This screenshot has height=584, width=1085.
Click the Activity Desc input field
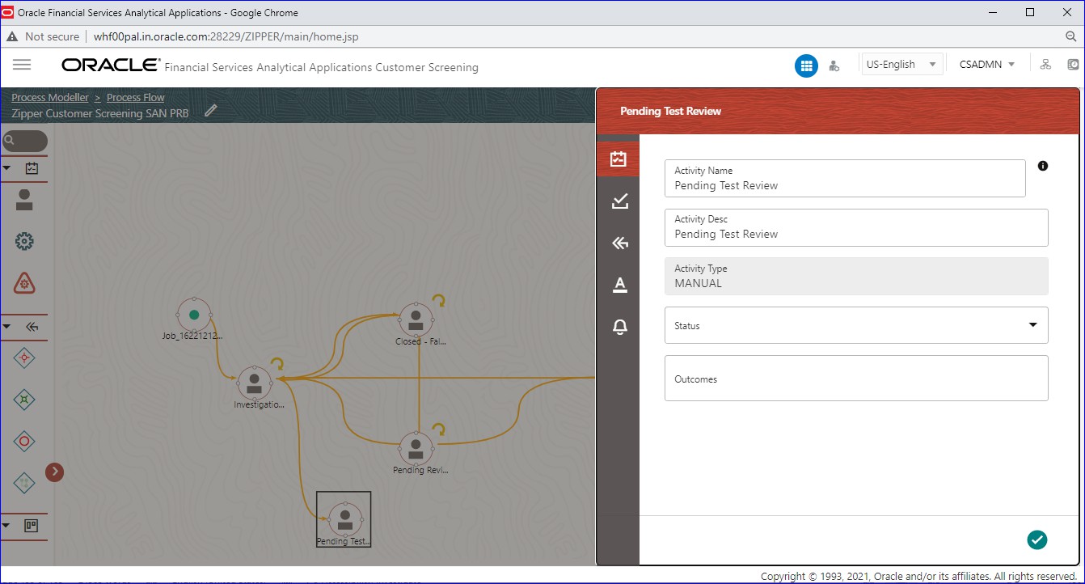856,227
